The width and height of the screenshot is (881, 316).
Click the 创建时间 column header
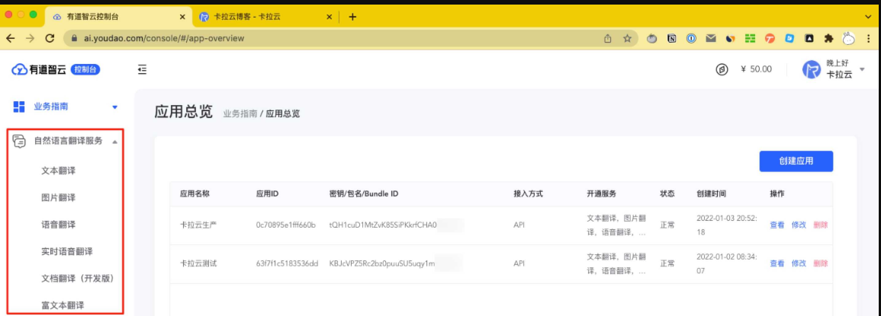coord(711,193)
